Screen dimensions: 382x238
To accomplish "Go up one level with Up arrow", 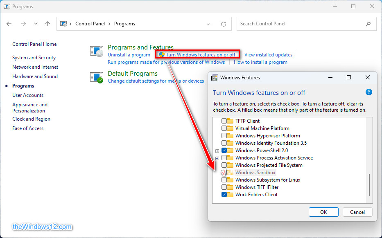I will [x=48, y=24].
